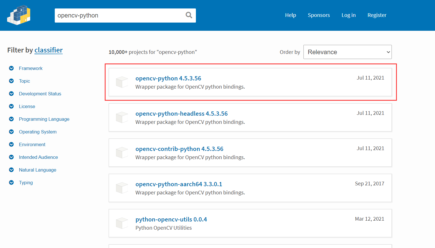Open the opencv-contrib-python 4.5.3.56 project

pyautogui.click(x=179, y=149)
